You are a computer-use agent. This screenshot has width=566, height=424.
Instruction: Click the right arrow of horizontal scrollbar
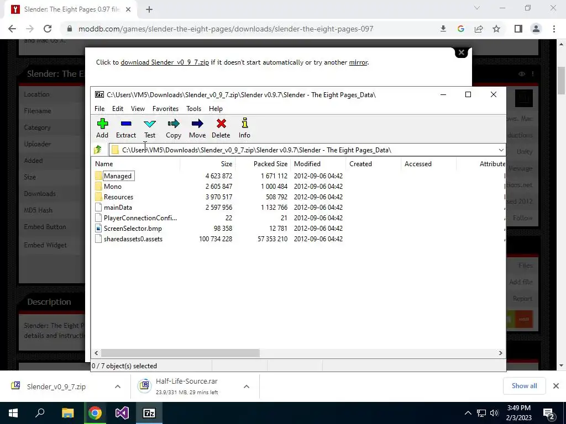500,353
